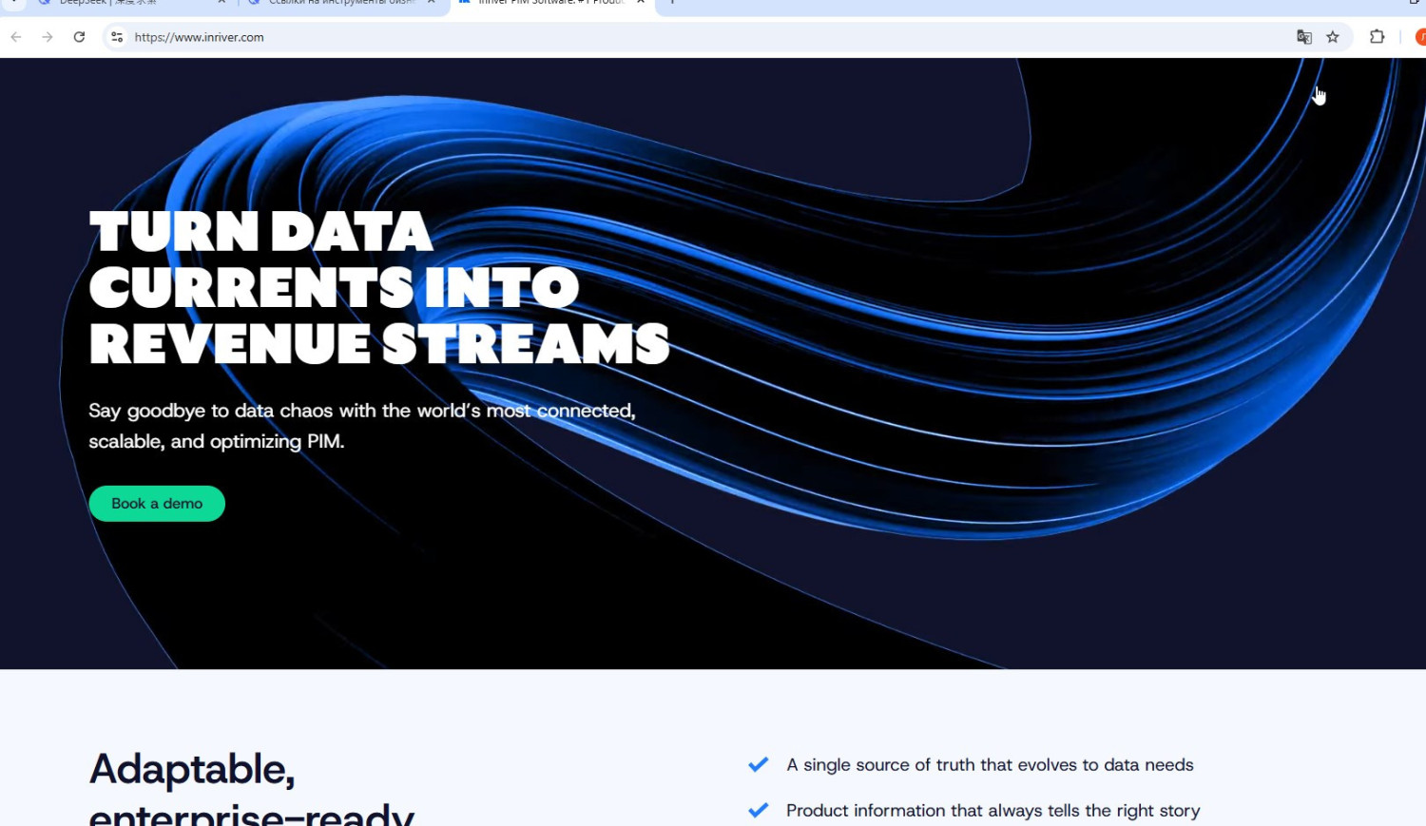Click the browser Forward arrow
This screenshot has width=1426, height=826.
[x=48, y=37]
